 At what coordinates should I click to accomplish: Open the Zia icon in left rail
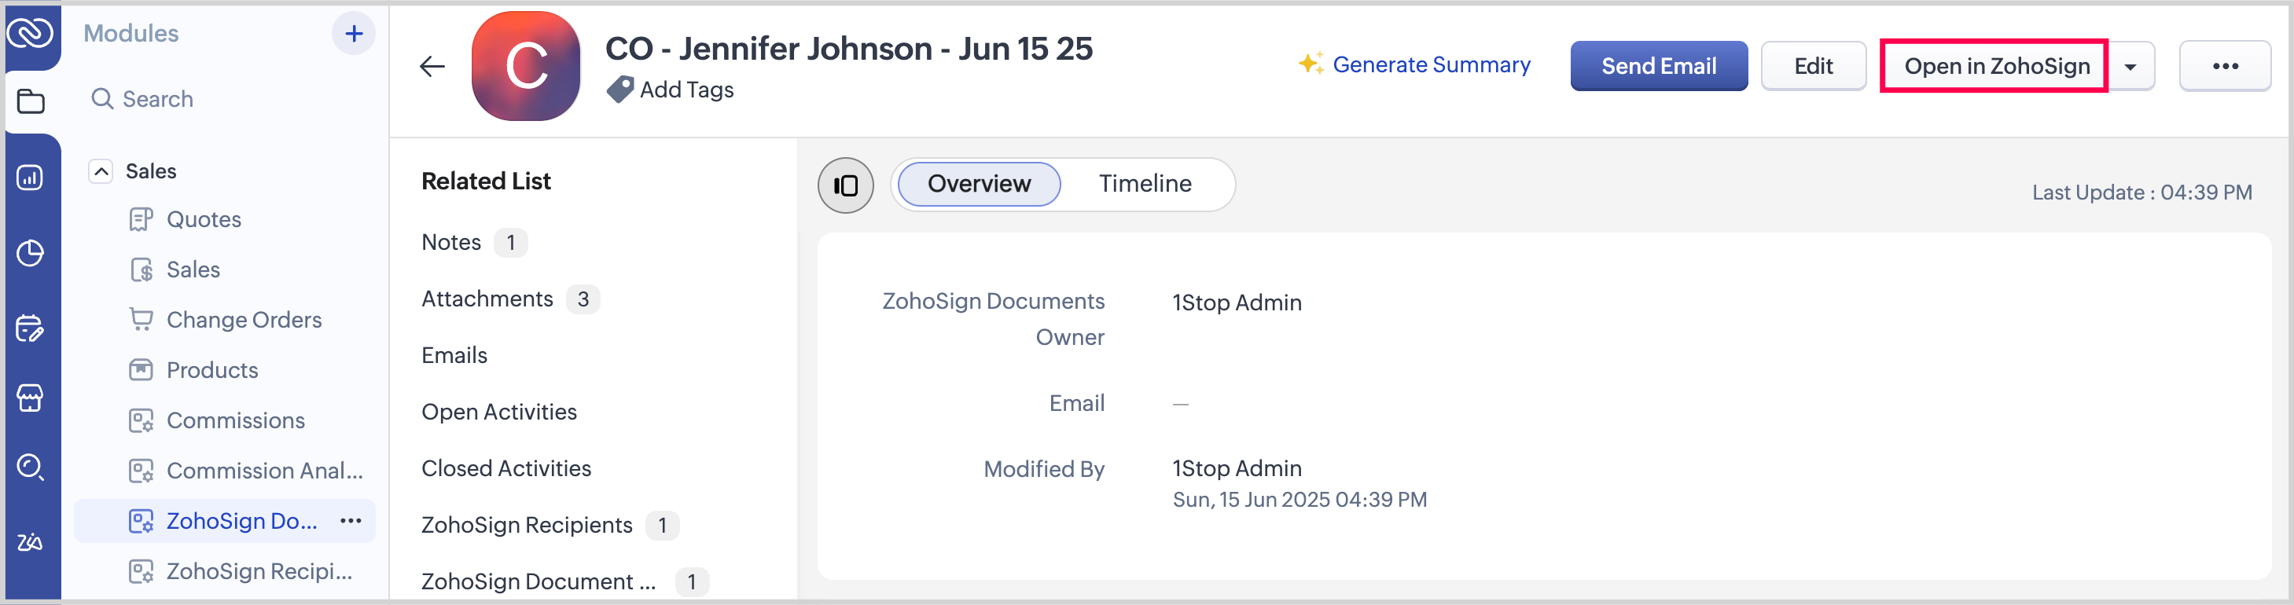tap(31, 542)
